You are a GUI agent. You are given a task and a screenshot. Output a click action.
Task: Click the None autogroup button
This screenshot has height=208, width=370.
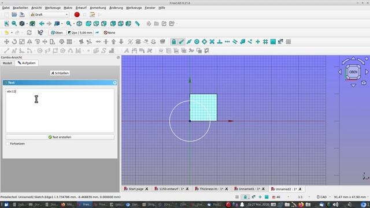(x=109, y=33)
